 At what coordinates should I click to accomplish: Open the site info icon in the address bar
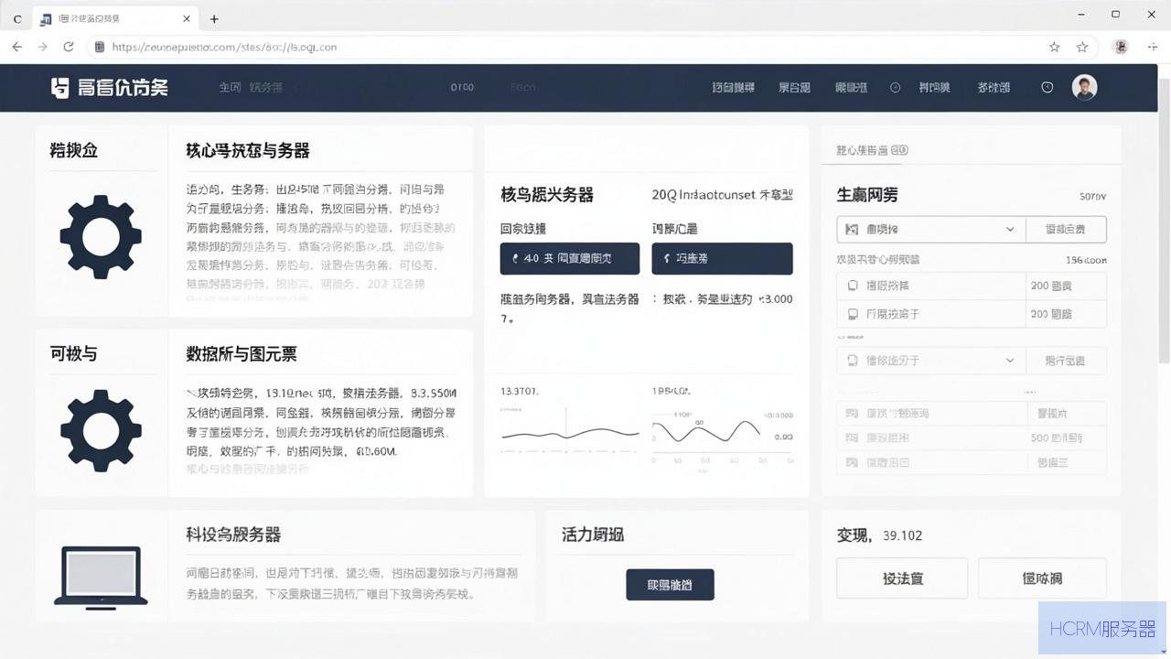(99, 47)
